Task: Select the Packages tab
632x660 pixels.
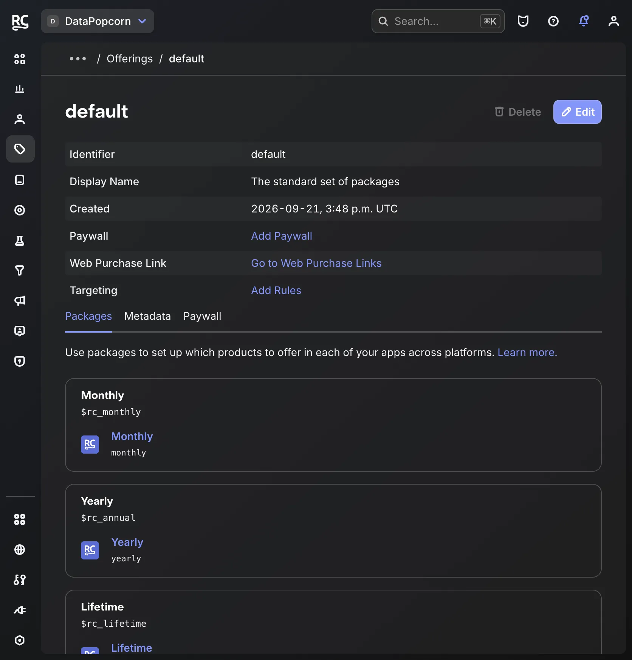Action: (x=88, y=316)
